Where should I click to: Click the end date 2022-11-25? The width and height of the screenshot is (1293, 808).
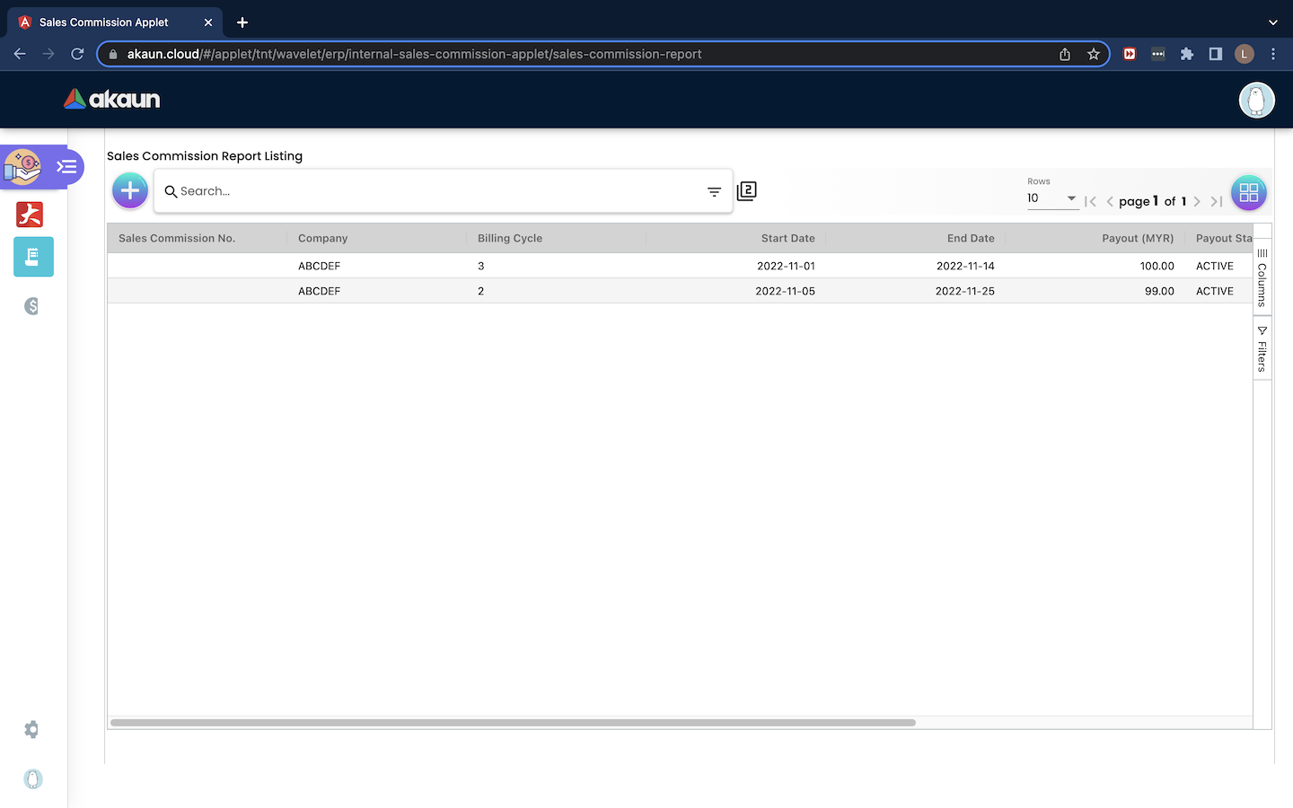coord(965,291)
